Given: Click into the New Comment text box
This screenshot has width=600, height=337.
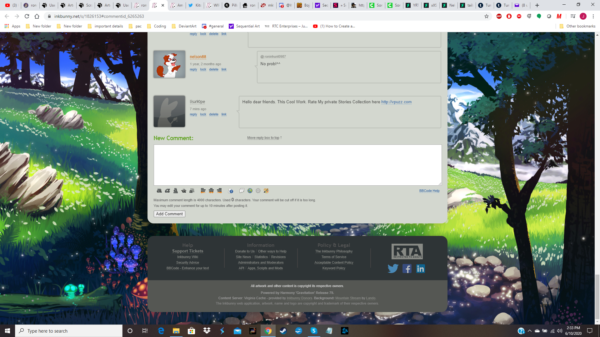Looking at the screenshot, I should click(x=297, y=165).
